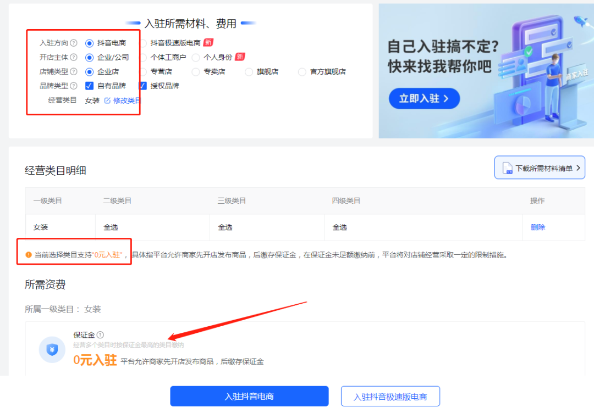Uncheck the 自有品牌 checkbox
Screen dimensions: 594x413
[89, 85]
